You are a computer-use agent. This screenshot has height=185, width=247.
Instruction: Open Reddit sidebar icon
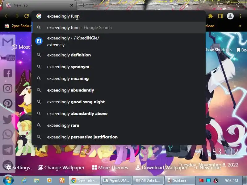pos(7,165)
